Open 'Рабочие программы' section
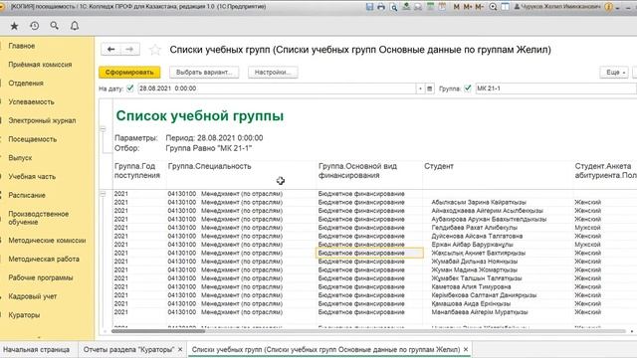 pos(41,277)
